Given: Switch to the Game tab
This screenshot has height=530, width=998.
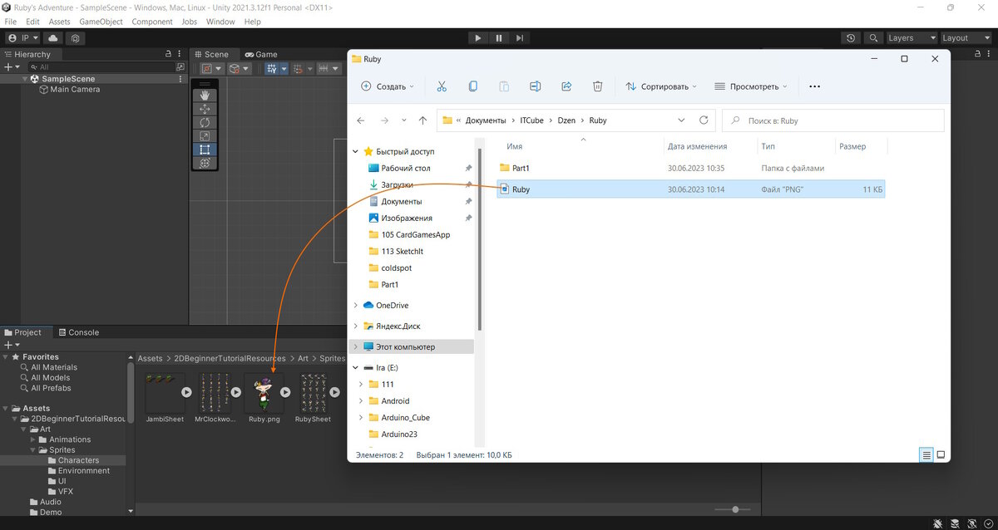Looking at the screenshot, I should click(260, 54).
